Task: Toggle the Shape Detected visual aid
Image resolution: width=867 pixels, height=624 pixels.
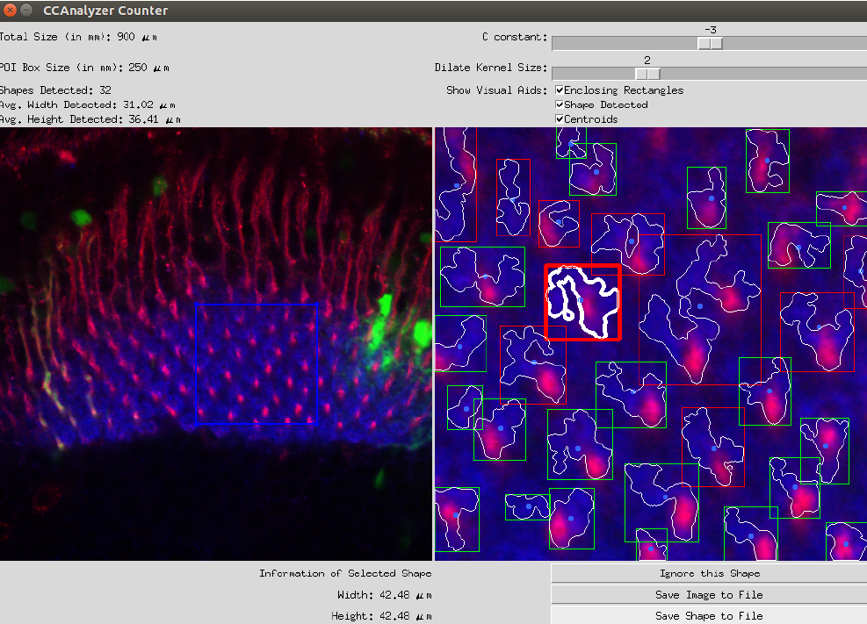Action: [560, 104]
